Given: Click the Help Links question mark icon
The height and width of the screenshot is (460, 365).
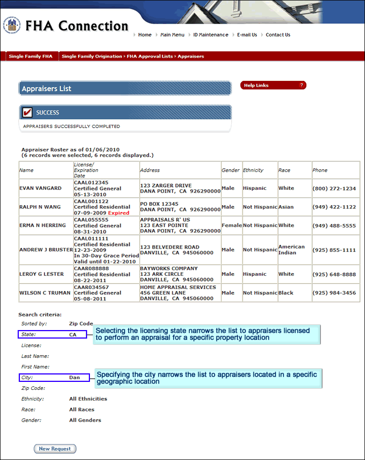Looking at the screenshot, I should (x=301, y=85).
